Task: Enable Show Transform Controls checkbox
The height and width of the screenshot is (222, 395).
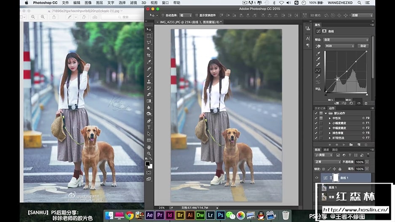Action: (197, 15)
